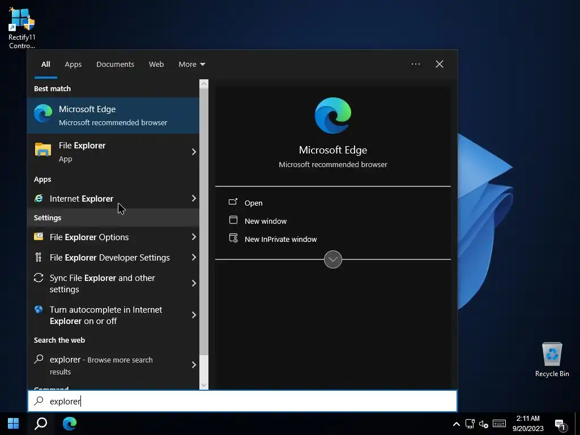Click the File Explorer Options icon
Image resolution: width=580 pixels, height=435 pixels.
(39, 236)
